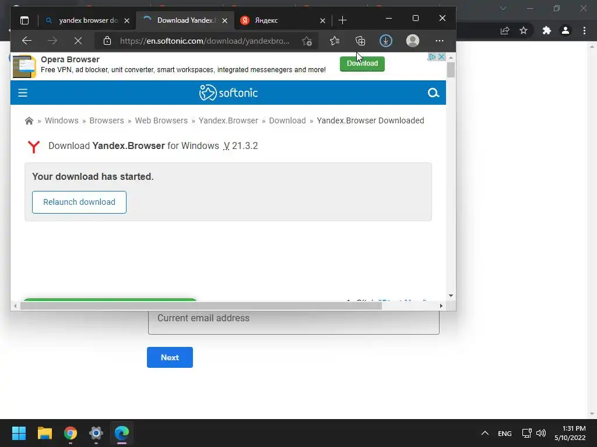
Task: Open Windows breadcrumb link
Action: (x=62, y=120)
